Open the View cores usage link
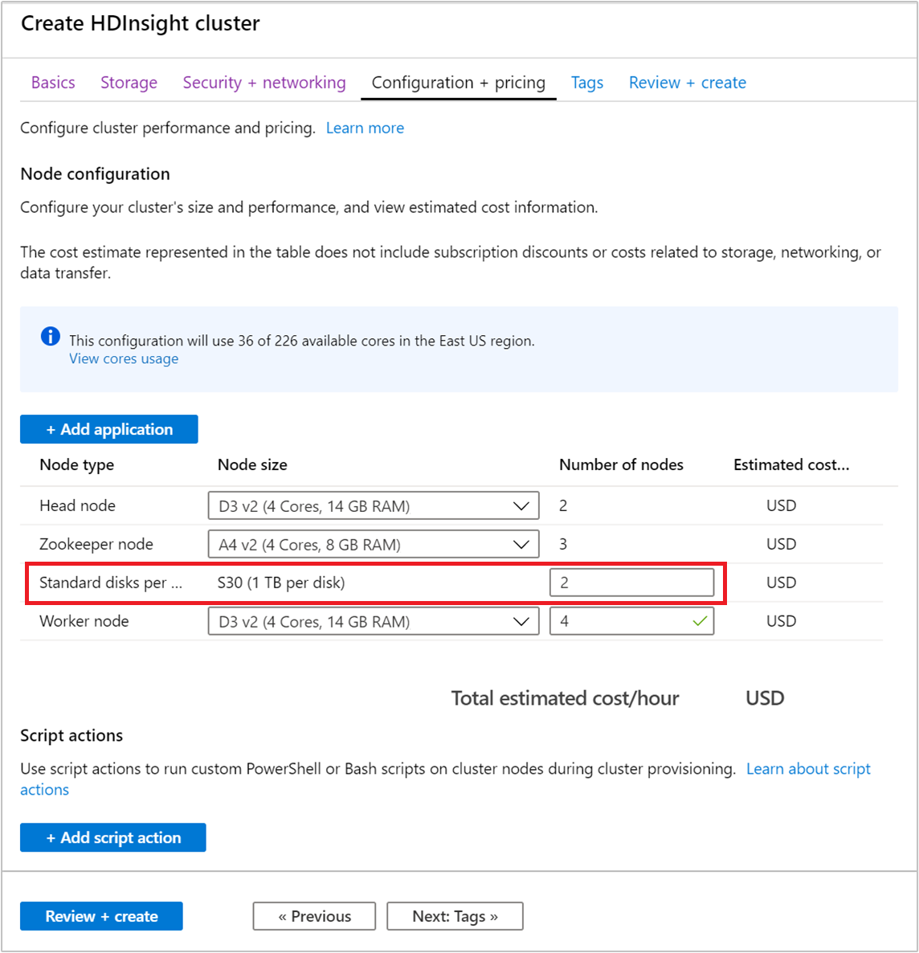This screenshot has width=919, height=953. 124,359
